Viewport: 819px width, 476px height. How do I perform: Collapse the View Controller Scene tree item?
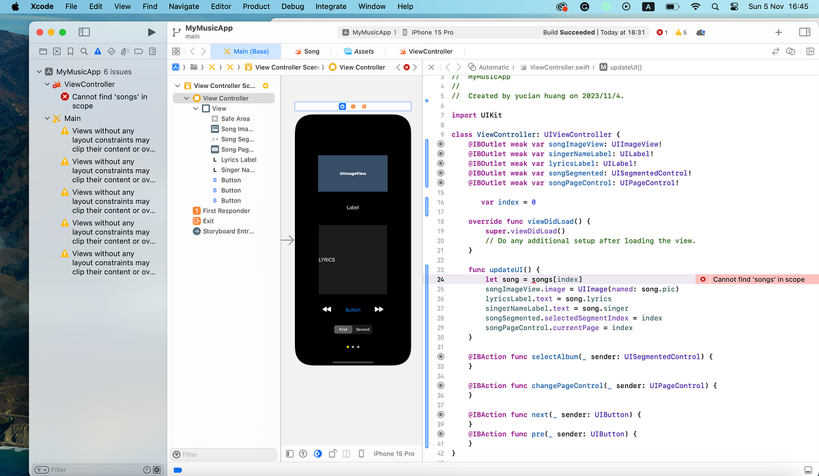[x=177, y=86]
